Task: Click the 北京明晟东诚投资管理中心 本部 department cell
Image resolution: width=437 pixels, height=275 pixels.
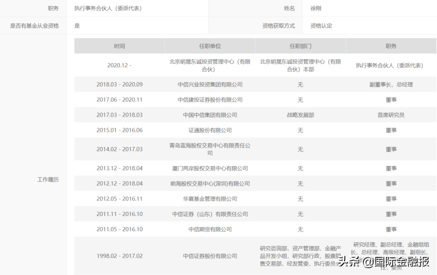Action: [300, 65]
